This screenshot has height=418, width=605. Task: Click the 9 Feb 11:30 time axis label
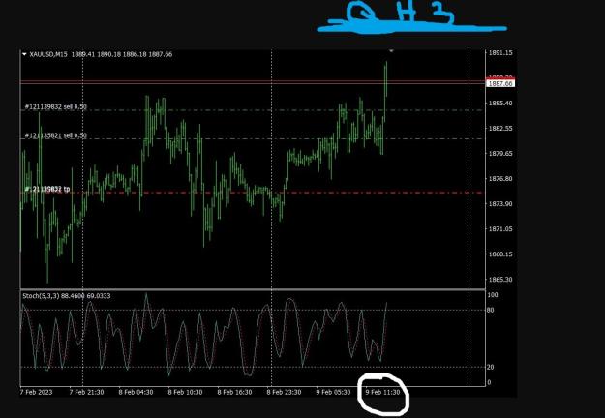pyautogui.click(x=382, y=392)
